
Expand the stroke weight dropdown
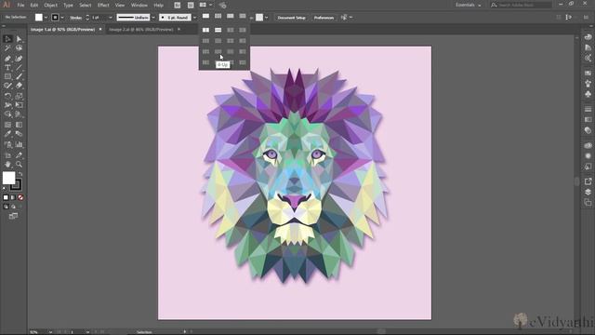[x=111, y=18]
